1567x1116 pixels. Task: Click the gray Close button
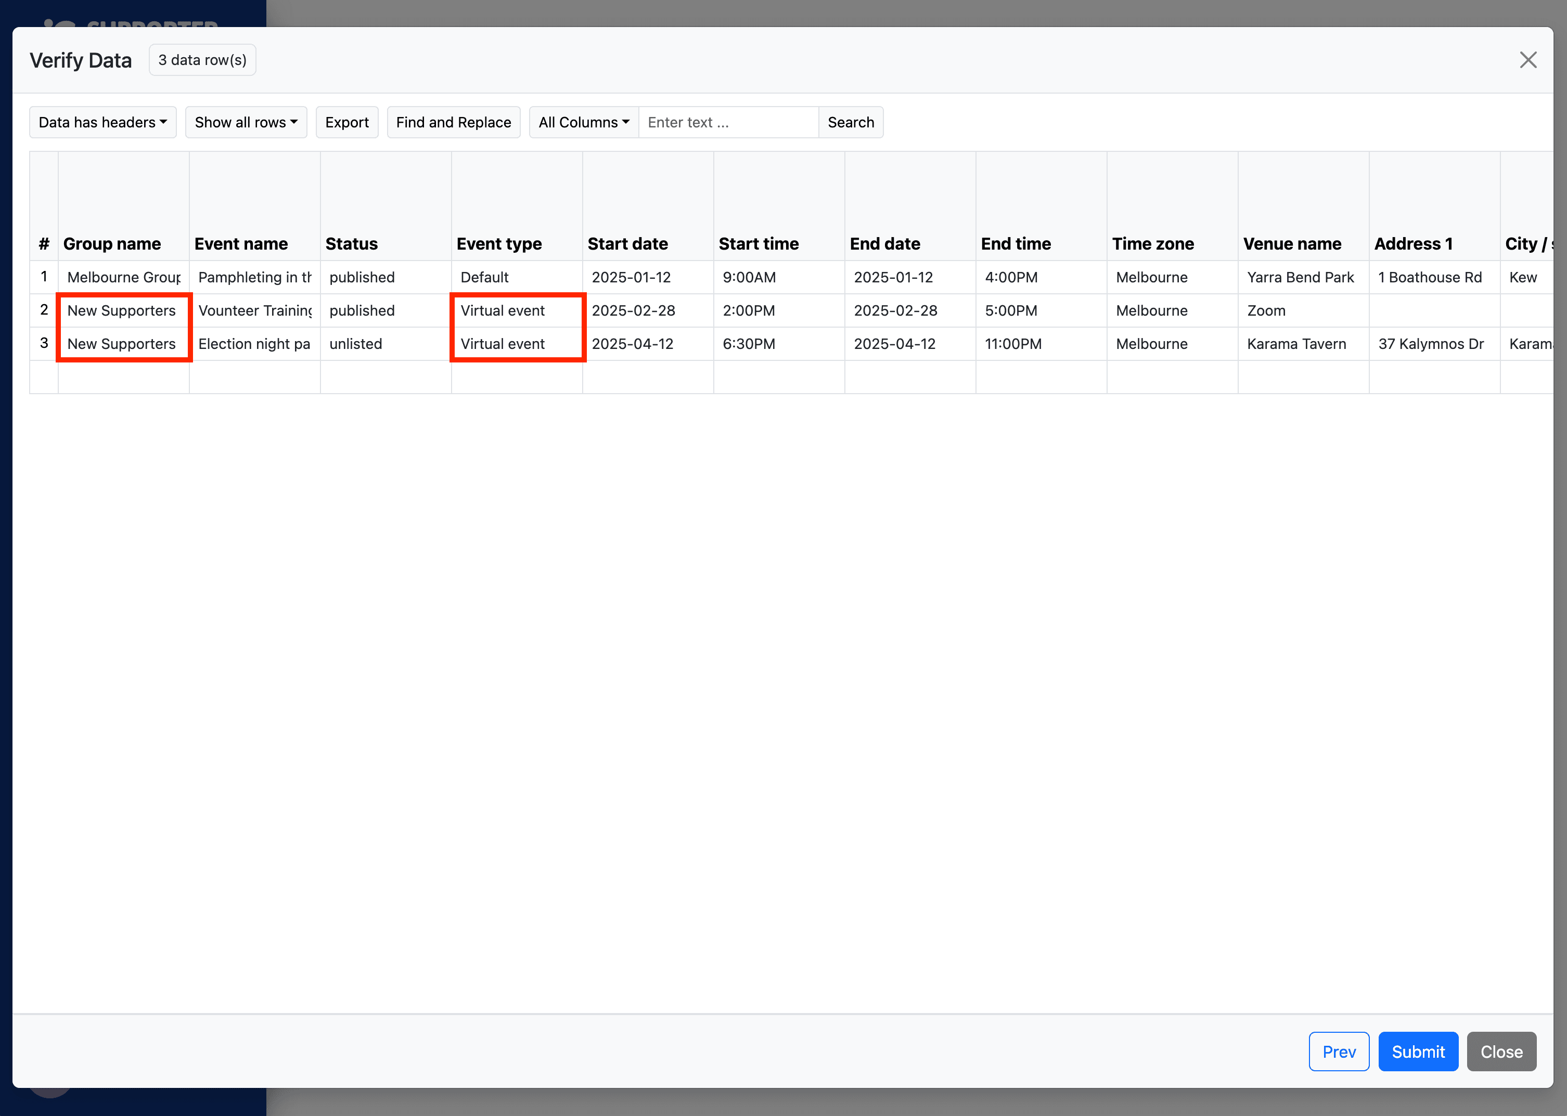1501,1052
